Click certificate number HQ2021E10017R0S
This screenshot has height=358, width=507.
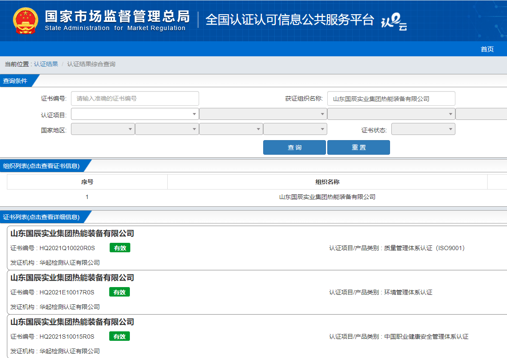coord(67,292)
